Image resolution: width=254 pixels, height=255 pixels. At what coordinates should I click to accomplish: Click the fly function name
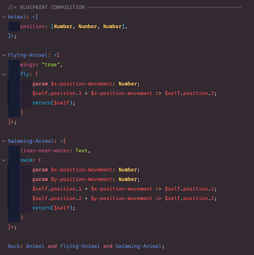pyautogui.click(x=24, y=74)
